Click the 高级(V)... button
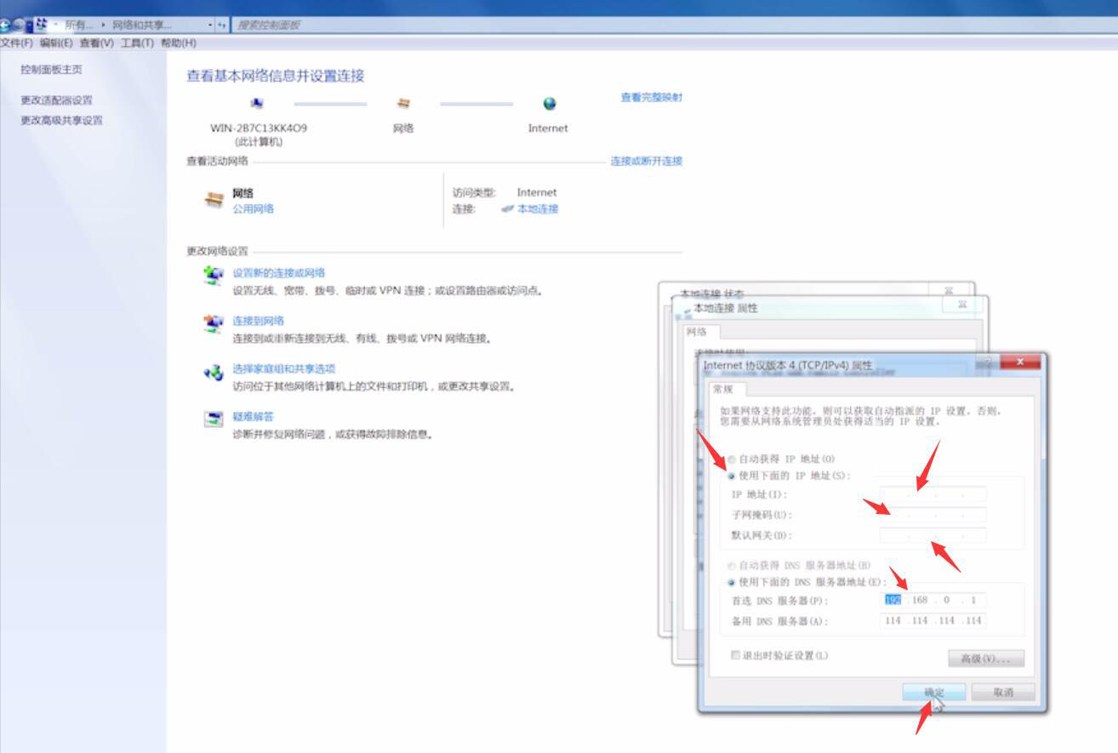Image resolution: width=1118 pixels, height=753 pixels. [x=986, y=659]
